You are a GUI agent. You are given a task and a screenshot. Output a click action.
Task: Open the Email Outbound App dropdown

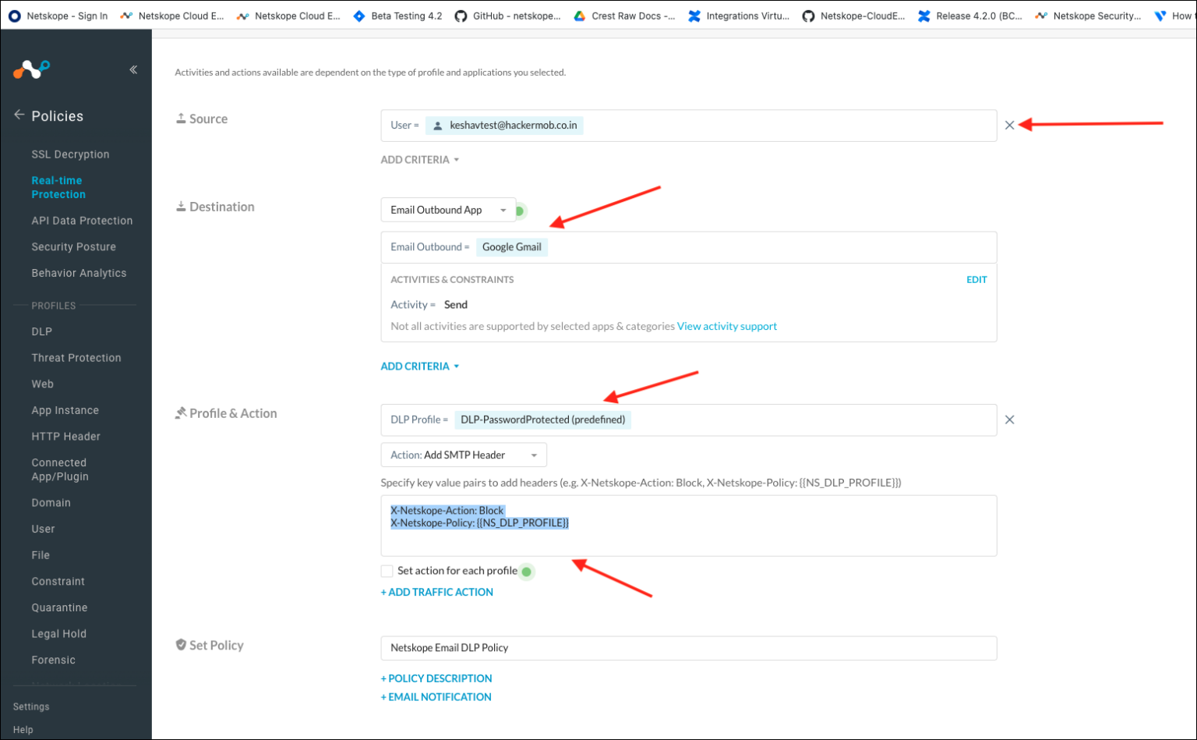(448, 209)
